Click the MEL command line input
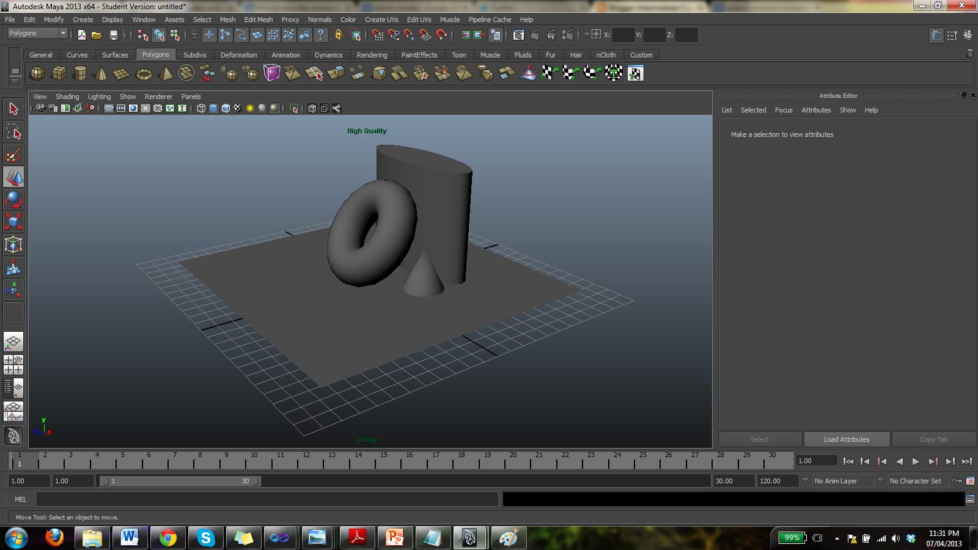978x550 pixels. [x=267, y=499]
